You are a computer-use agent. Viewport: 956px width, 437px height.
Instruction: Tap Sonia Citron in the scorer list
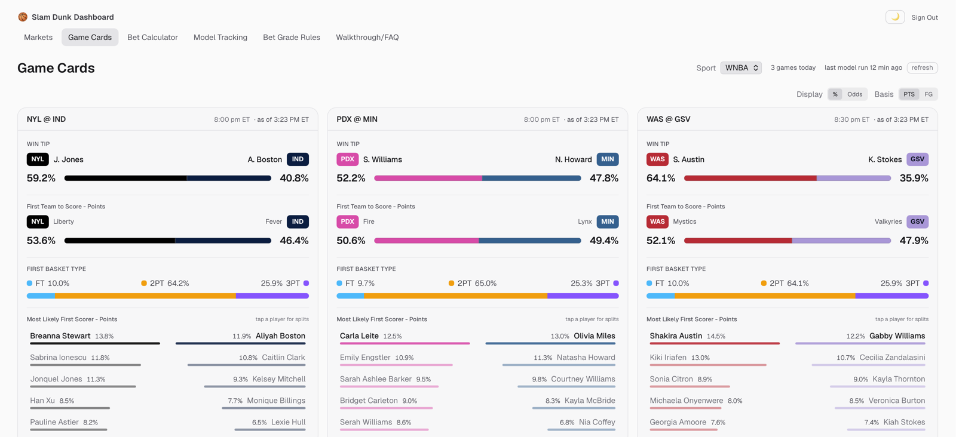[x=715, y=381]
